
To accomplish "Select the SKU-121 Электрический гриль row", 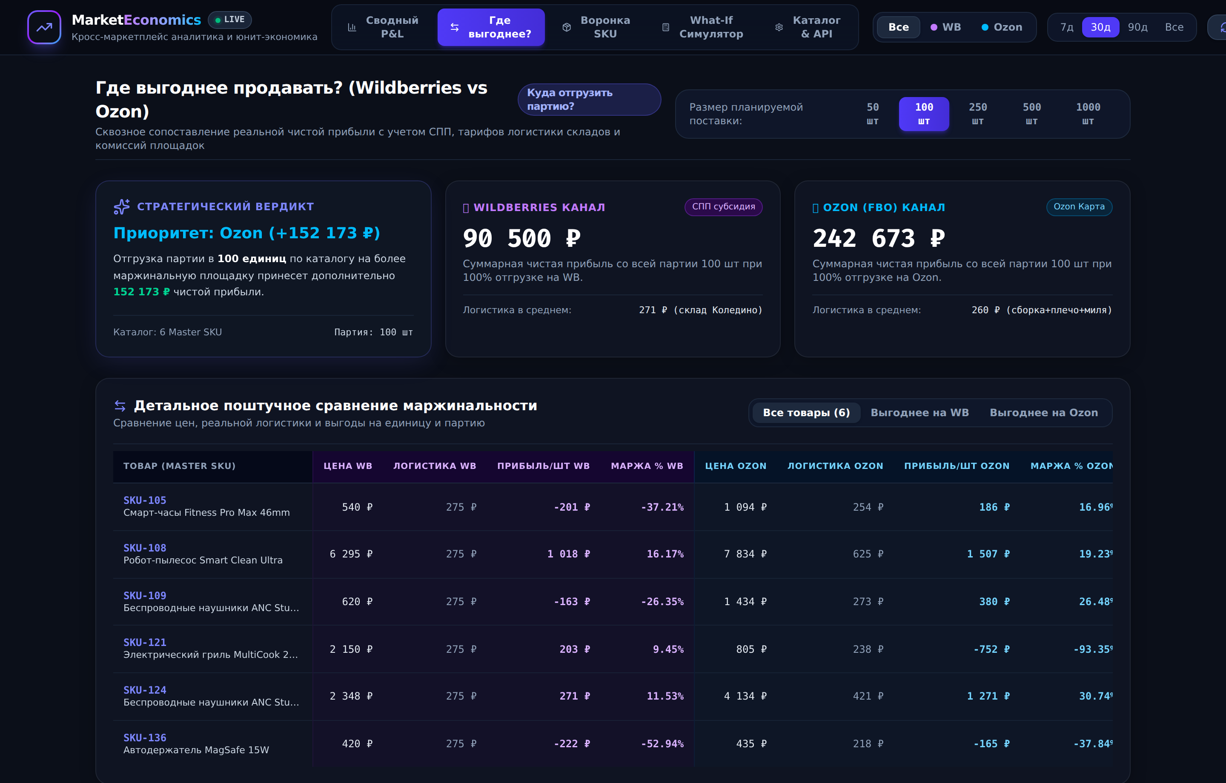I will point(613,649).
